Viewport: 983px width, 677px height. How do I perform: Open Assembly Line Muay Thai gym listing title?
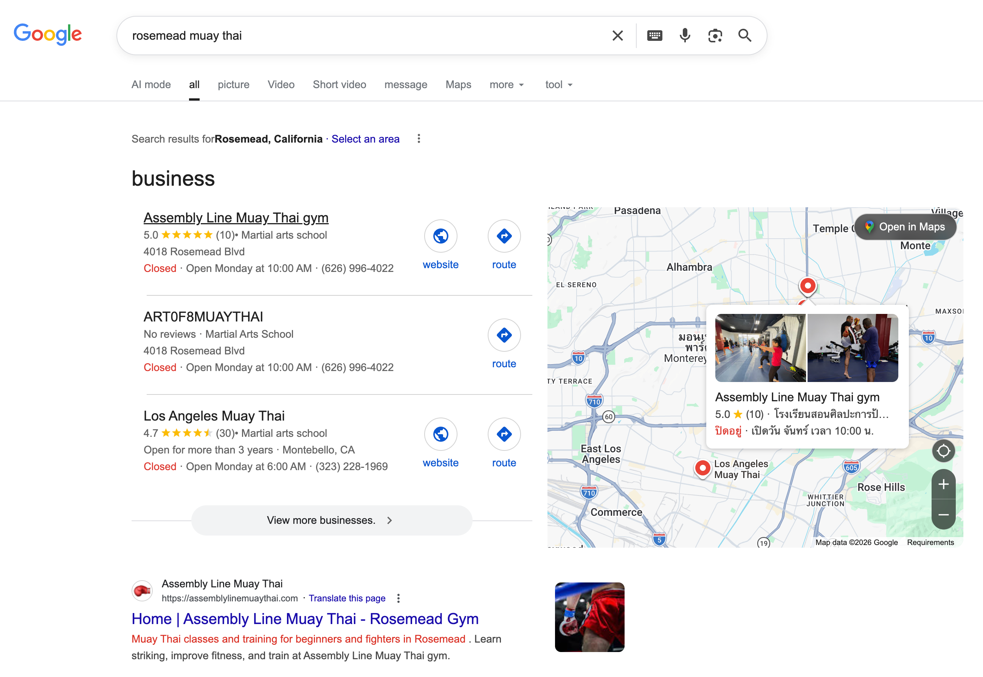coord(236,217)
